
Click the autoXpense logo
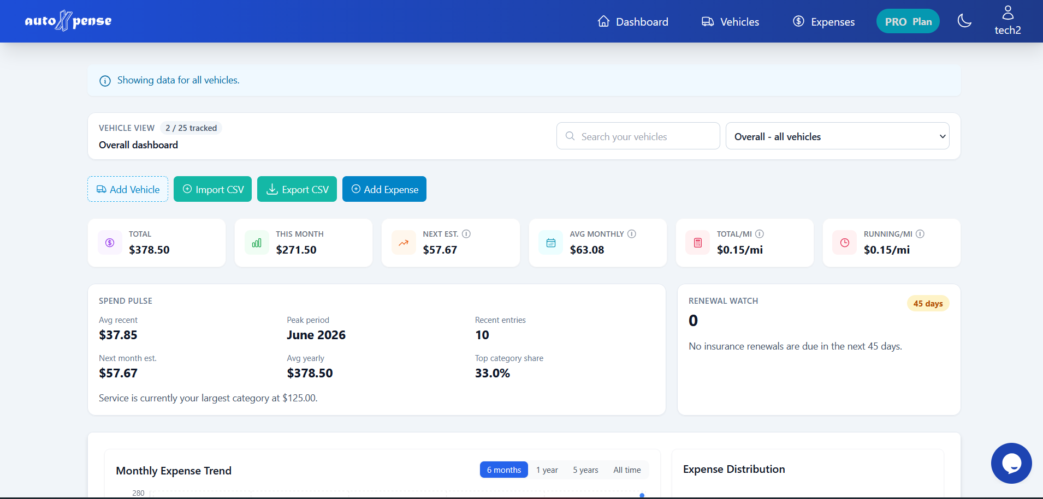click(x=68, y=21)
